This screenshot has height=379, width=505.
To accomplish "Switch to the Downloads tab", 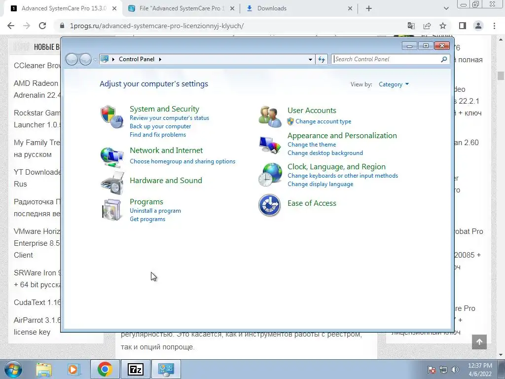I will tap(299, 8).
